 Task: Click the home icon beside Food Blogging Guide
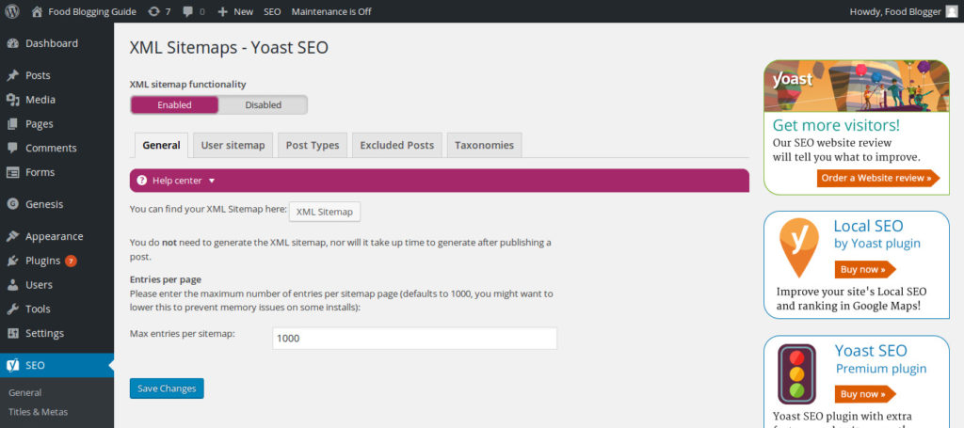point(37,11)
